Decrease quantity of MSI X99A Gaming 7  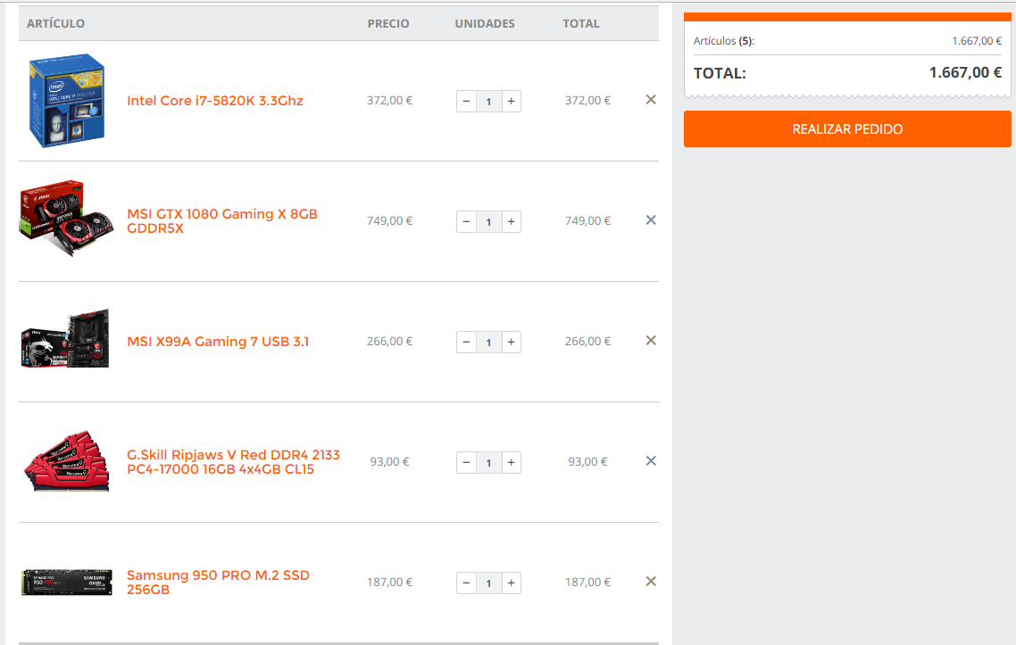pyautogui.click(x=466, y=342)
